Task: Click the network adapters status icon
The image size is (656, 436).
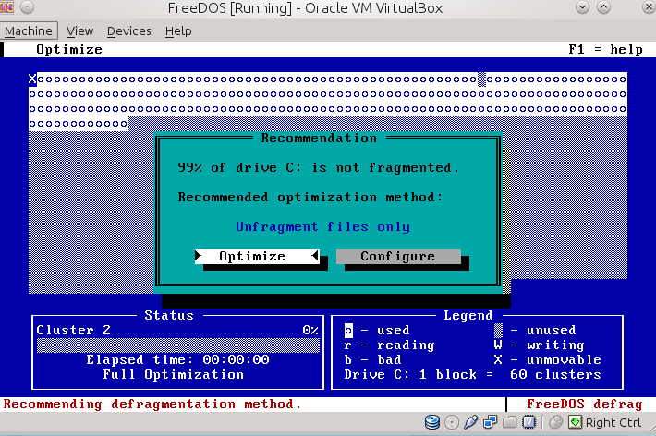Action: [x=490, y=422]
